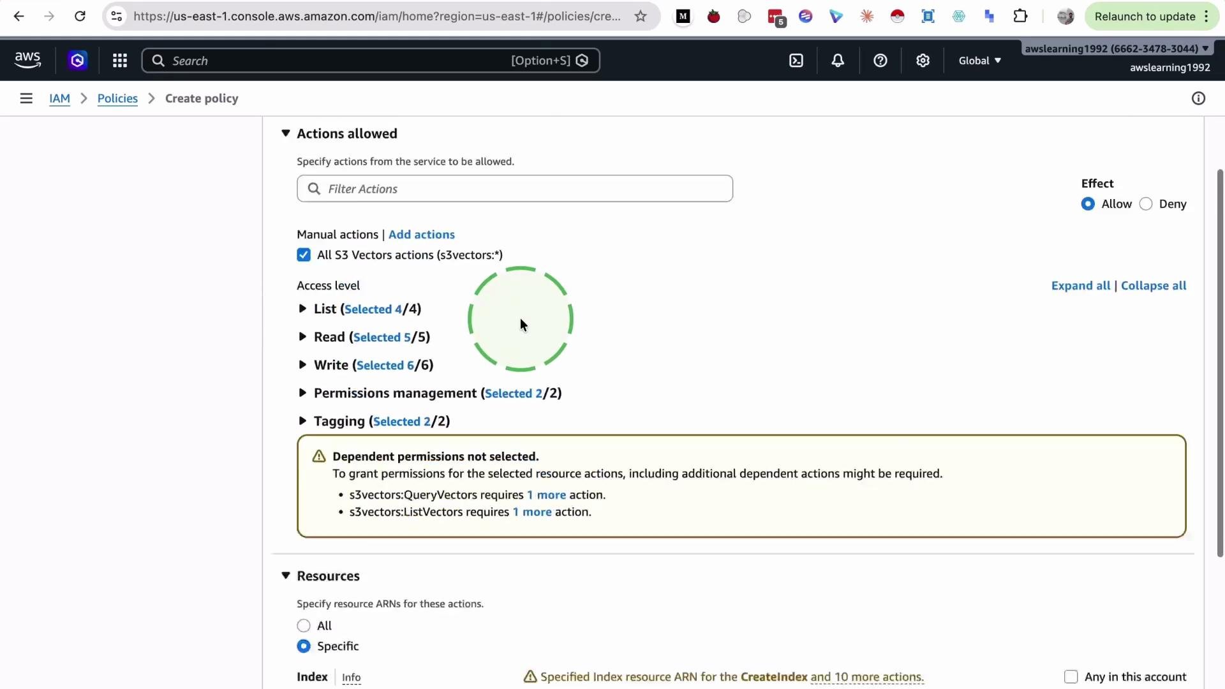Focus the AWS console Search box
1225x689 pixels.
(370, 61)
